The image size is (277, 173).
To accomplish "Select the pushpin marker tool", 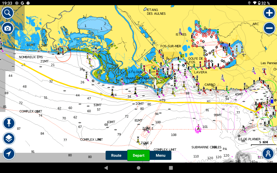I will click(x=9, y=123).
